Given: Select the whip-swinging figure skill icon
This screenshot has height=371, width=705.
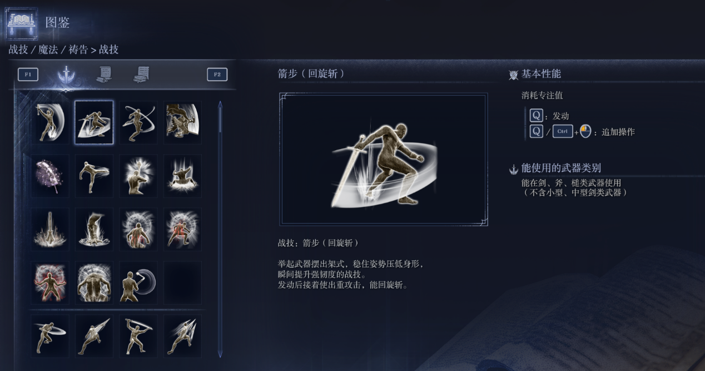Looking at the screenshot, I should coord(138,283).
